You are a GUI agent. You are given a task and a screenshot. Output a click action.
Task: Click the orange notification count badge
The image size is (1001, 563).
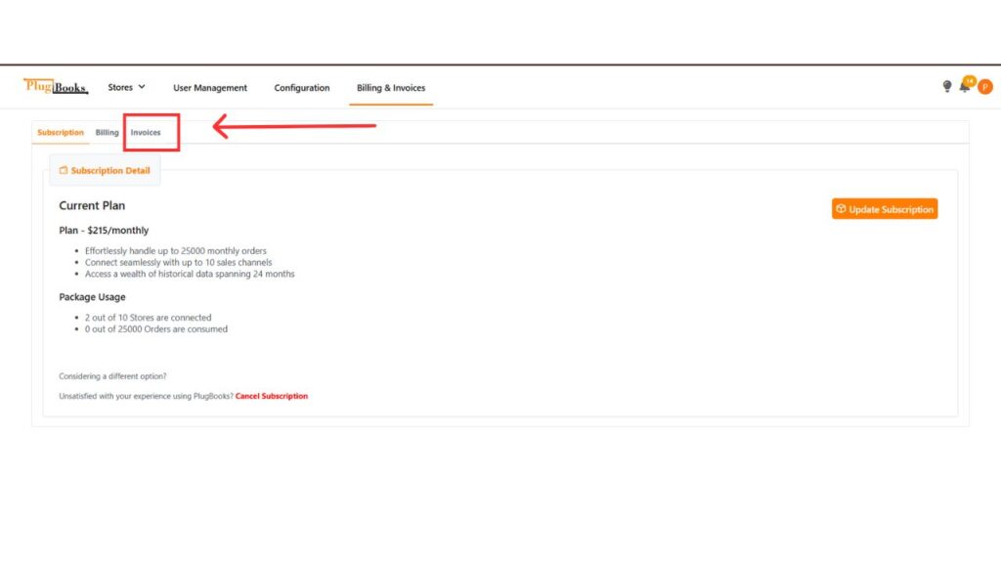pos(970,80)
